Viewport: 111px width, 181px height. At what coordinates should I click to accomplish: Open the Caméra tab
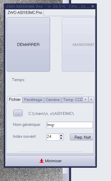[x=53, y=100]
